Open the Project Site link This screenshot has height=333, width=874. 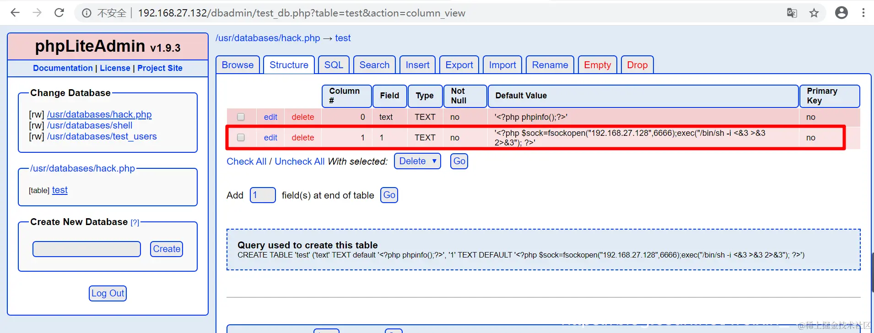click(160, 68)
